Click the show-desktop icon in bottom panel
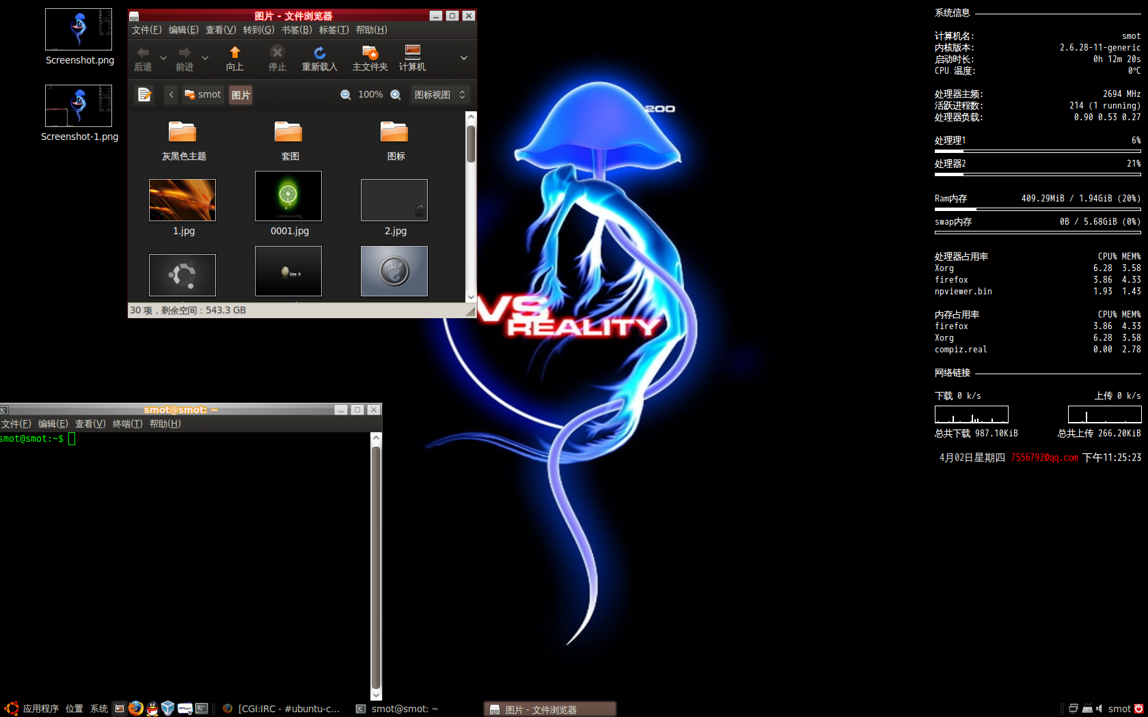This screenshot has width=1148, height=717. [120, 708]
